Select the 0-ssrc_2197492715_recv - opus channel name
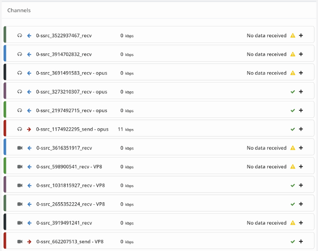 coord(72,110)
